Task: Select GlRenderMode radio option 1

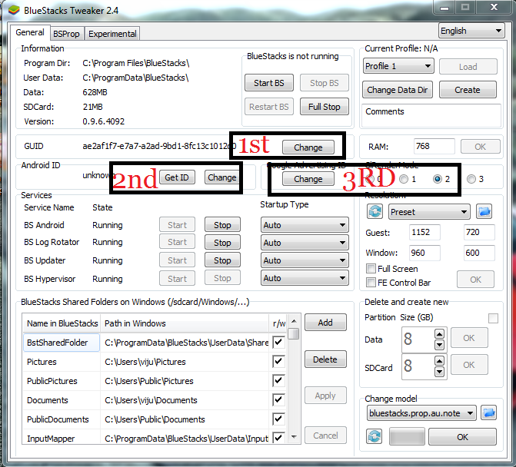Action: tap(404, 179)
